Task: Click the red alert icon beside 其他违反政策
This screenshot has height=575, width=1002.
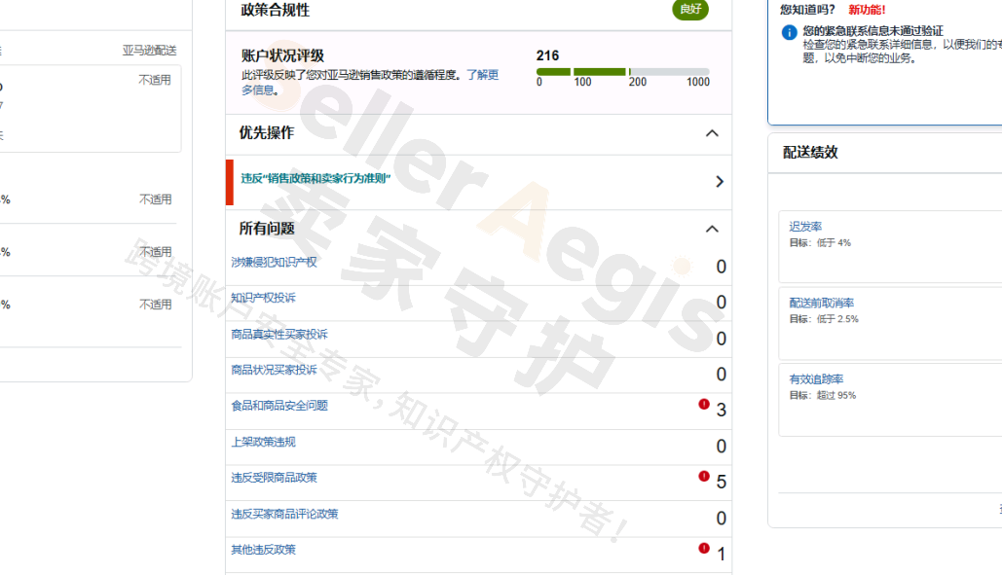Action: point(704,548)
